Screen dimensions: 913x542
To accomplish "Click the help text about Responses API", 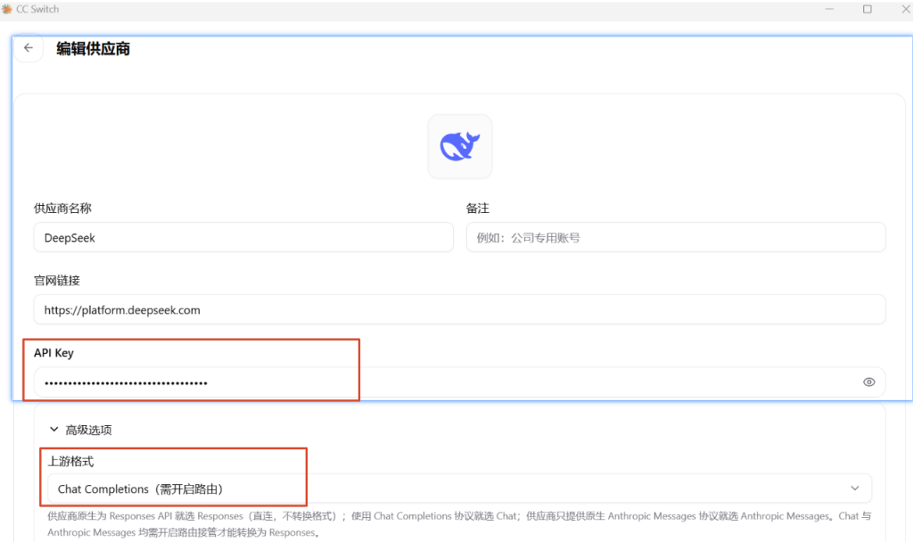I will pos(459,524).
